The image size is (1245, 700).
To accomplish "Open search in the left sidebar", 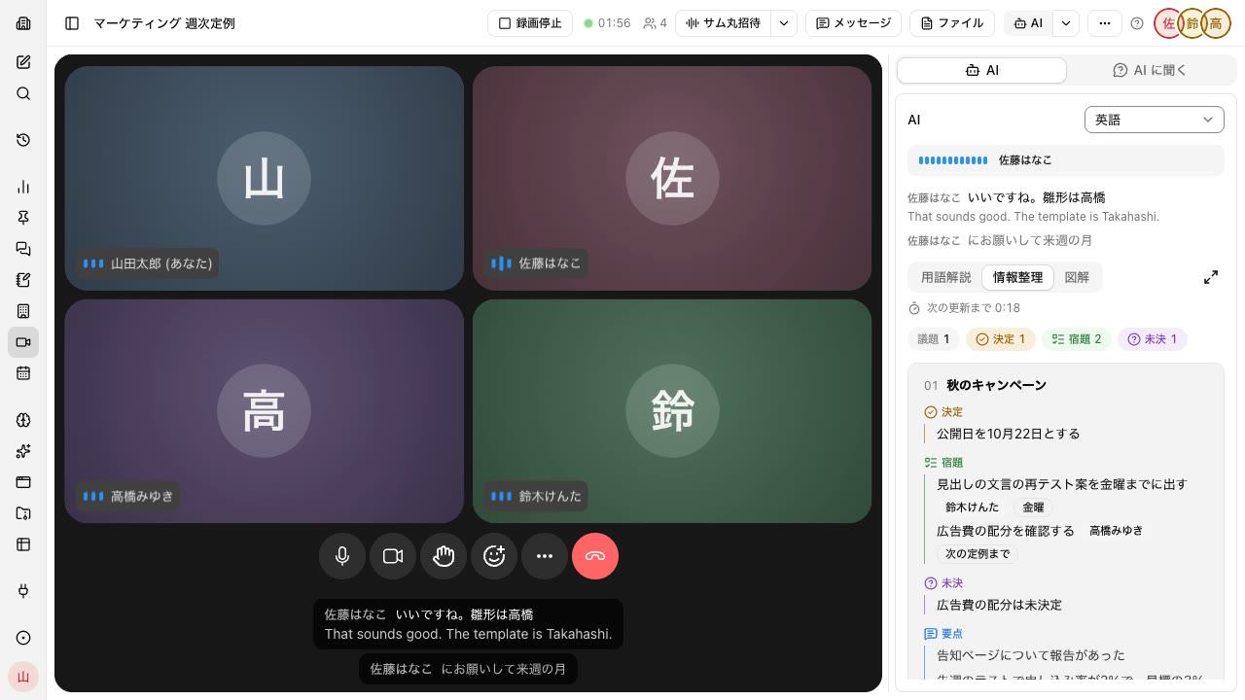I will (x=23, y=93).
